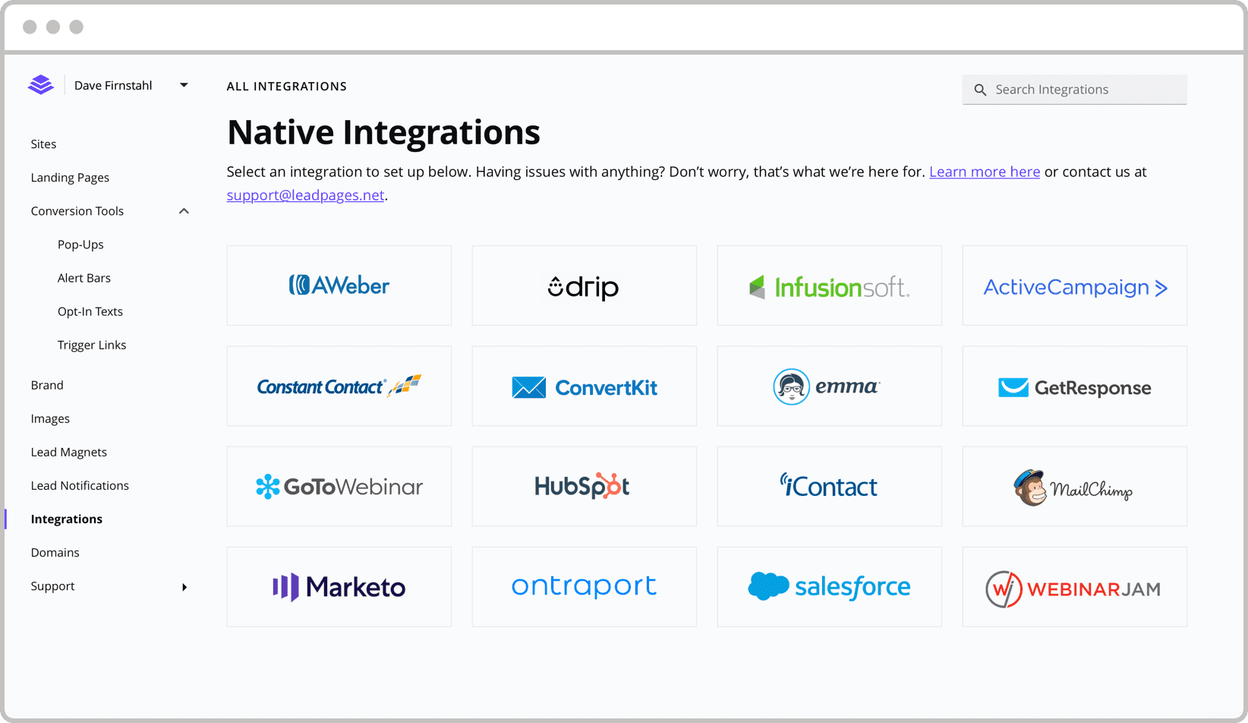Click the Learn more here link

pyautogui.click(x=984, y=172)
